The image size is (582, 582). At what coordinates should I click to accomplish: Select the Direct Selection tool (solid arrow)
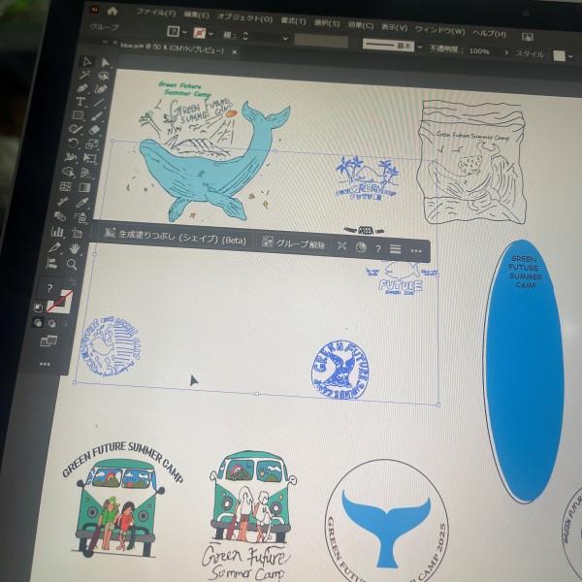click(x=105, y=63)
